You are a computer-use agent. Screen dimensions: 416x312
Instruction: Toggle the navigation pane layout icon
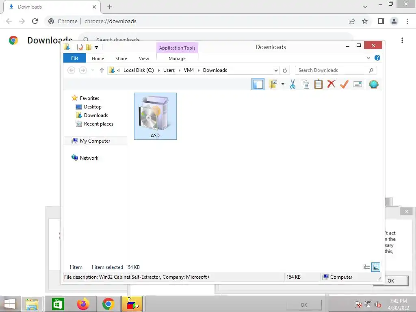tap(258, 84)
